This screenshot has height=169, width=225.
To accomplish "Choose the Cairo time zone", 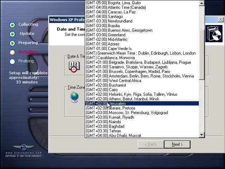I will [142, 90].
